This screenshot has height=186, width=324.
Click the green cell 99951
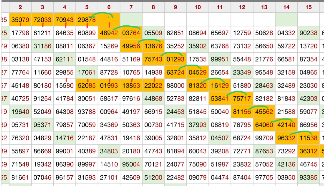[220, 59]
